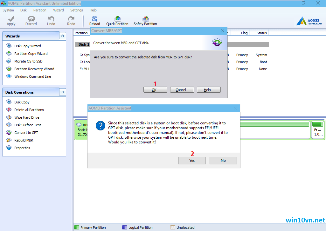Click the None status of E: row

pyautogui.click(x=263, y=69)
